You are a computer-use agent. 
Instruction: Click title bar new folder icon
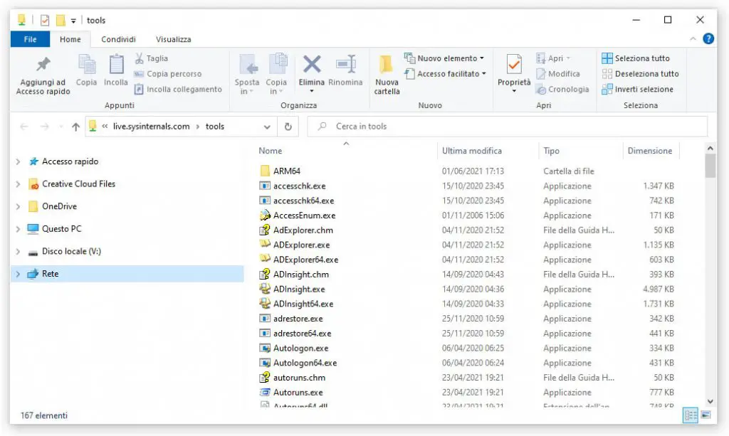61,21
